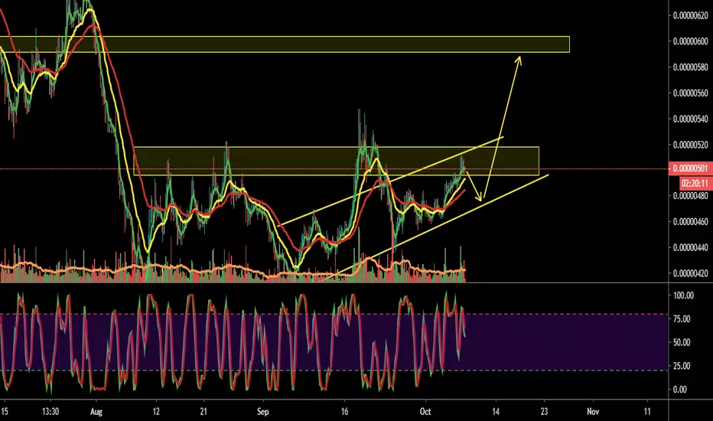The height and width of the screenshot is (421, 713).
Task: Click price axis label 0.00000560
Action: 691,93
